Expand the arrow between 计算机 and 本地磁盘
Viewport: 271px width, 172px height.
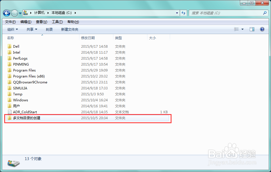(48, 13)
